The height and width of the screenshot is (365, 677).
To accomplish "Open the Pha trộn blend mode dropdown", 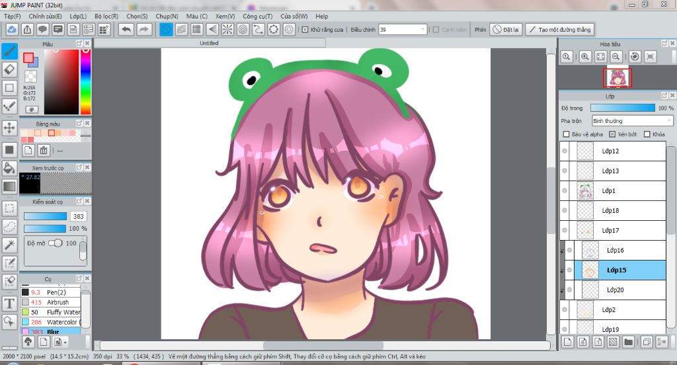I will pos(633,120).
